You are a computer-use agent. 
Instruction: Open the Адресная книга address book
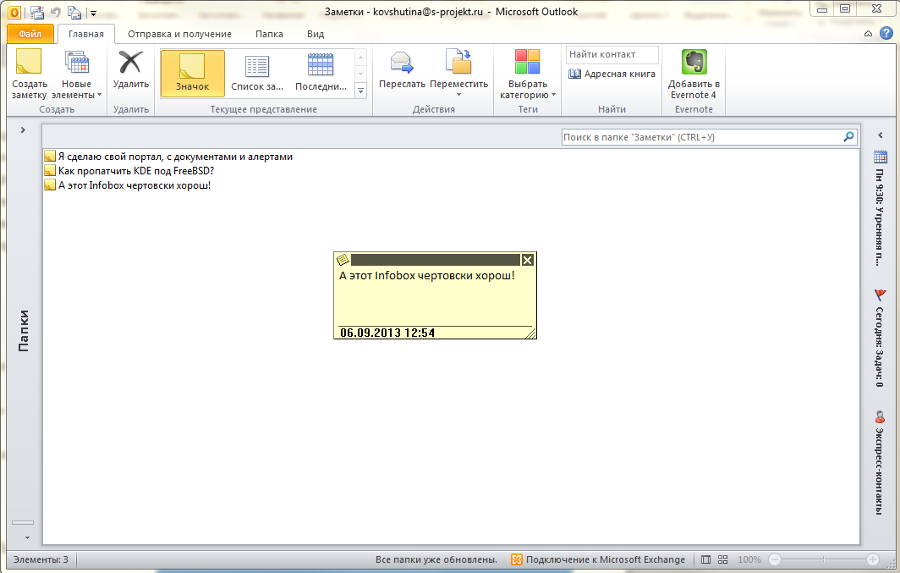[612, 74]
